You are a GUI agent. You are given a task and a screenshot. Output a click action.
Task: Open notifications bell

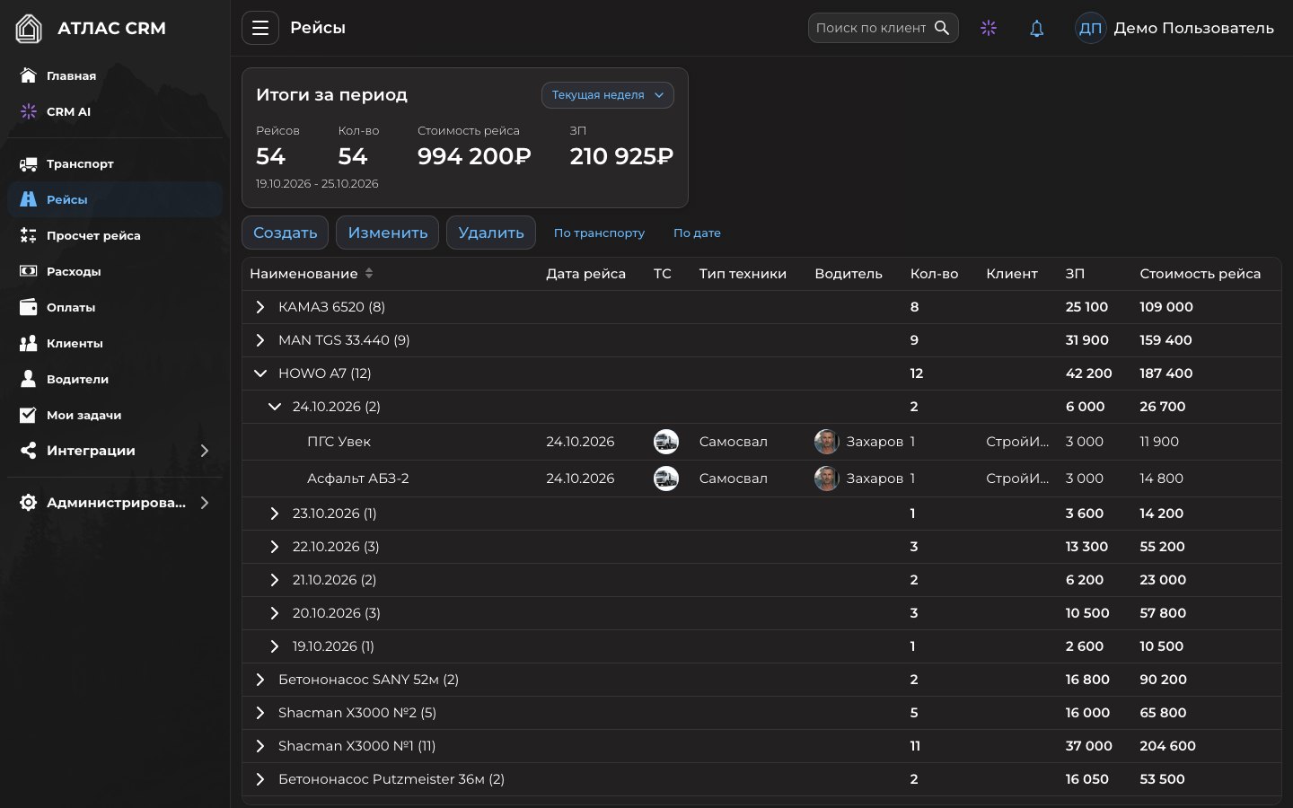[x=1037, y=28]
